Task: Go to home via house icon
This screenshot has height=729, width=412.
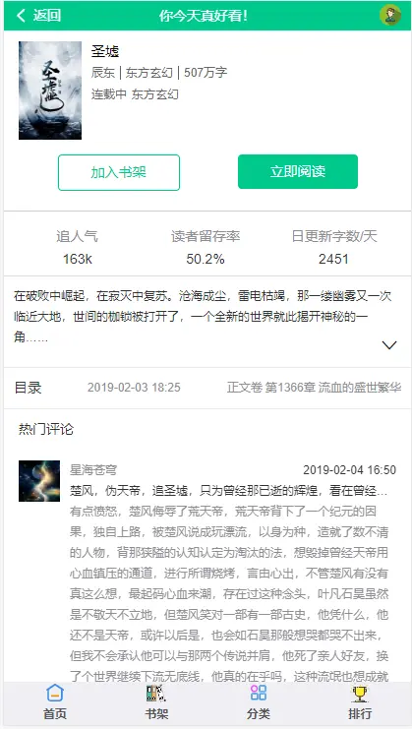Action: (55, 693)
